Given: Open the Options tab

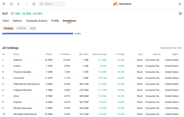Looking at the screenshot, I should 17,21.
